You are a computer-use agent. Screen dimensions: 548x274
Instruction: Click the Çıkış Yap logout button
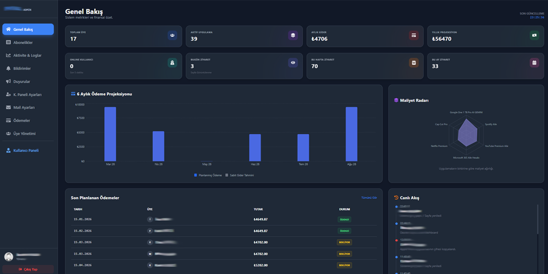pyautogui.click(x=28, y=269)
